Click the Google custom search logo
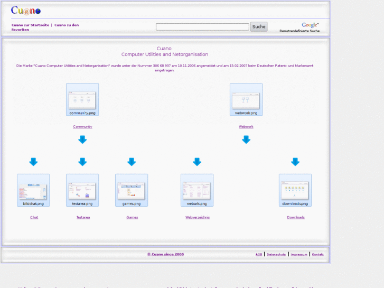384x288 pixels. click(310, 25)
